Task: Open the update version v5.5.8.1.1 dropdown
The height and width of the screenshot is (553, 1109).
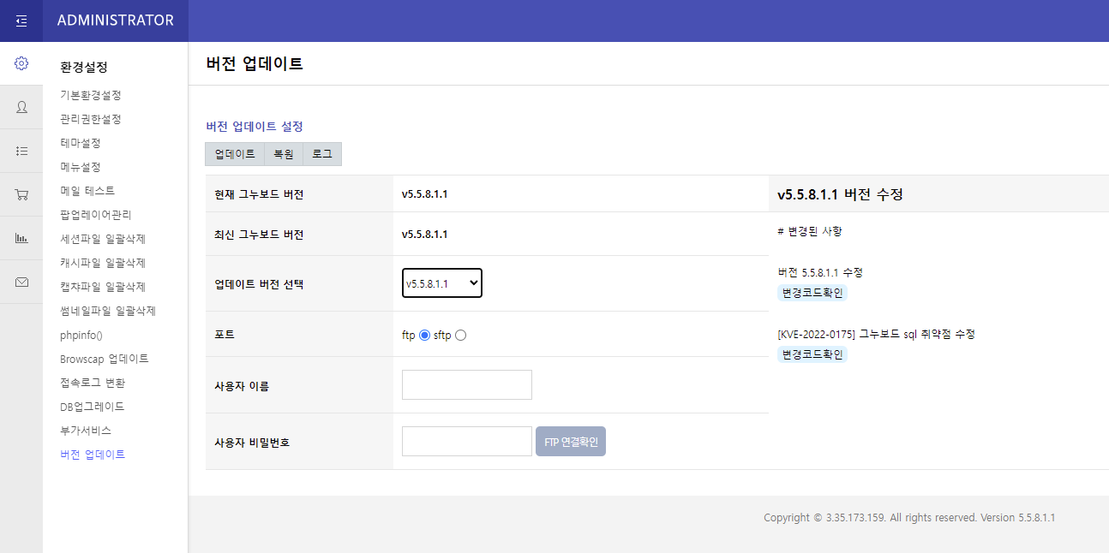Action: (442, 283)
